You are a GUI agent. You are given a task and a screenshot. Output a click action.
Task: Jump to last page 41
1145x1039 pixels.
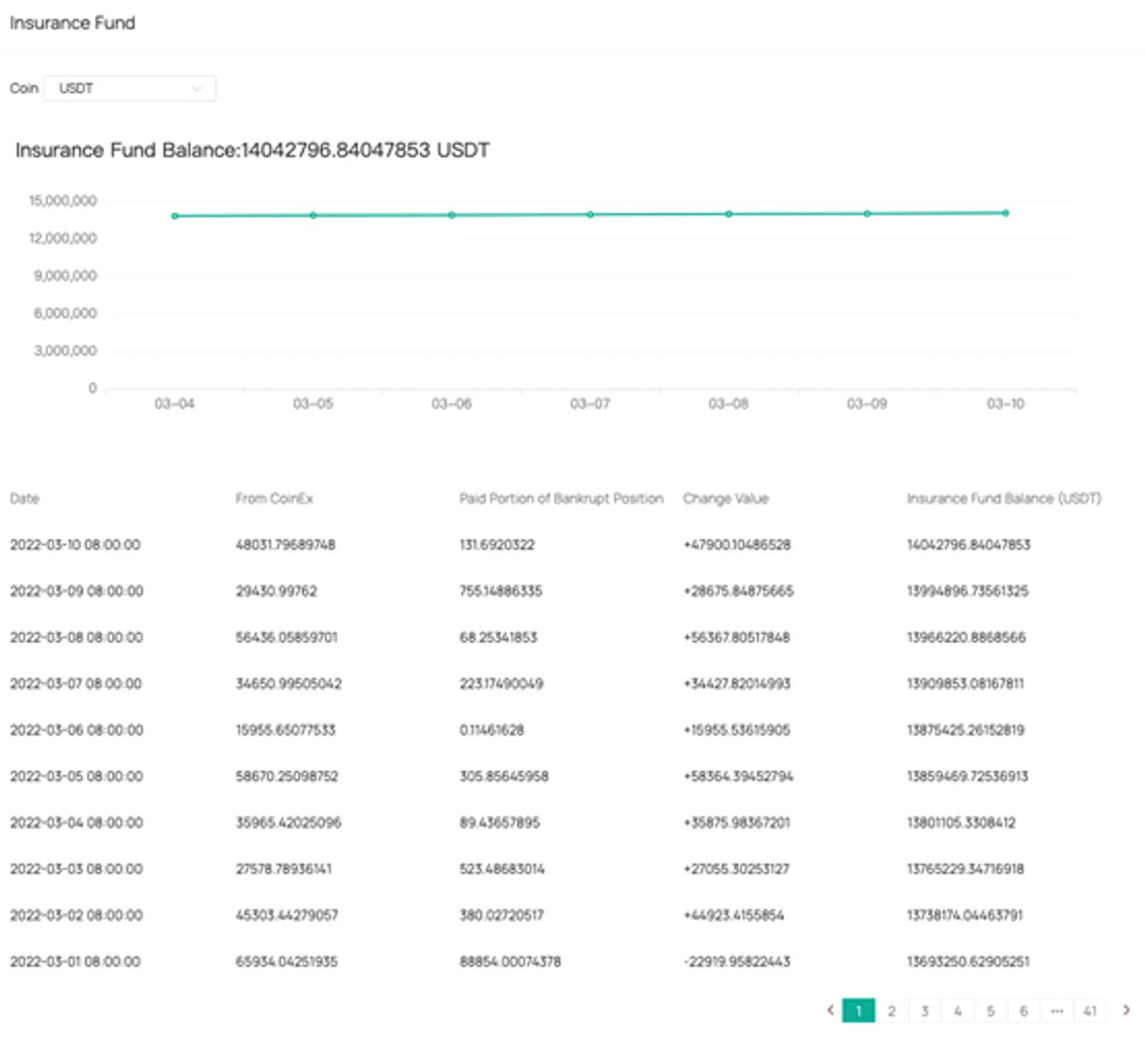[x=1090, y=1010]
